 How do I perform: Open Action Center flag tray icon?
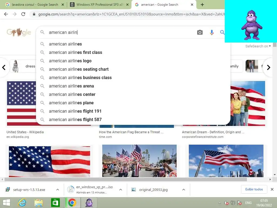click(x=240, y=203)
